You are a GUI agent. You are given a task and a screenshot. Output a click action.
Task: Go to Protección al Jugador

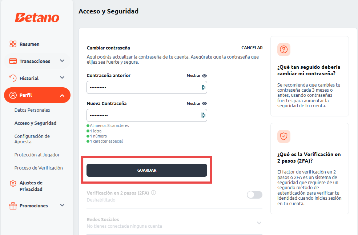coord(37,155)
